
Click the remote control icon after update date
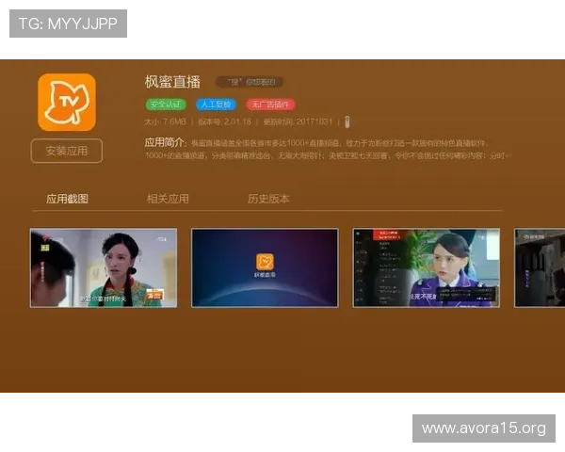pyautogui.click(x=347, y=122)
